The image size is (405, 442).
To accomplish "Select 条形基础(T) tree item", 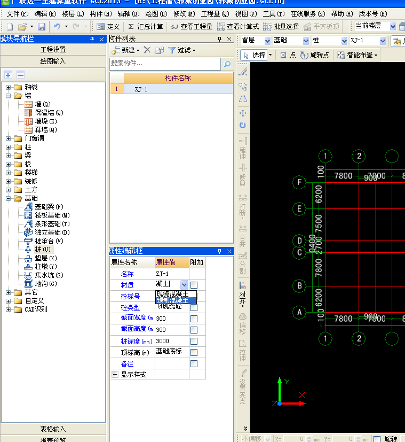I will coord(52,224).
